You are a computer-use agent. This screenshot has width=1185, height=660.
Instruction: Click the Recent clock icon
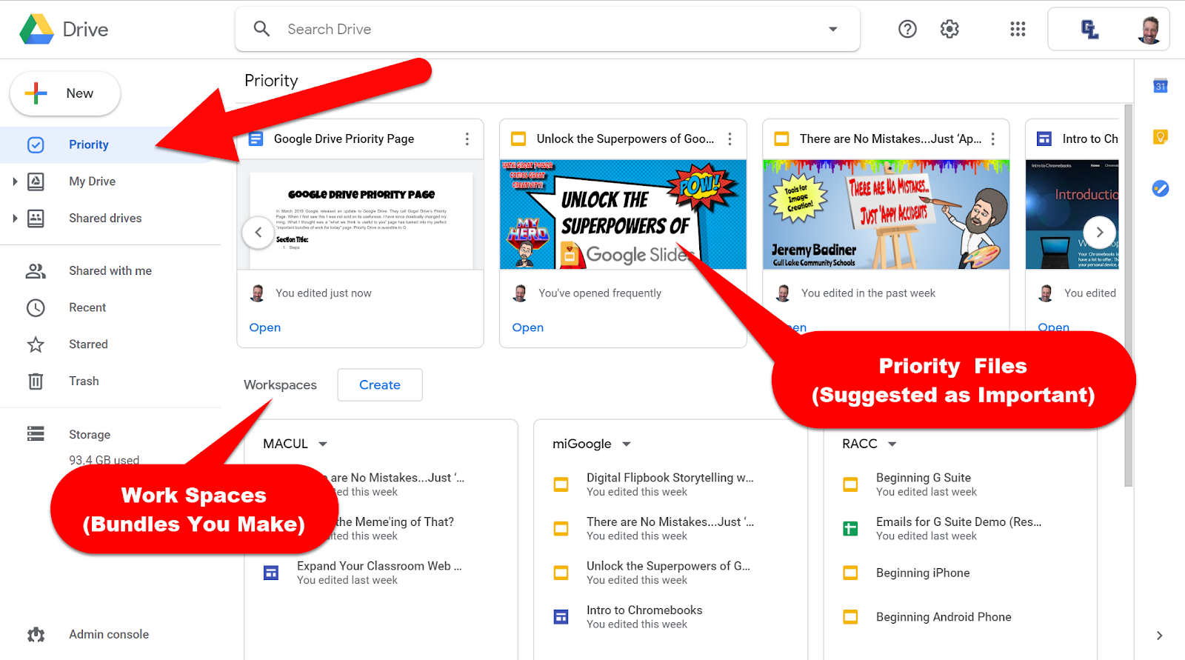[36, 307]
